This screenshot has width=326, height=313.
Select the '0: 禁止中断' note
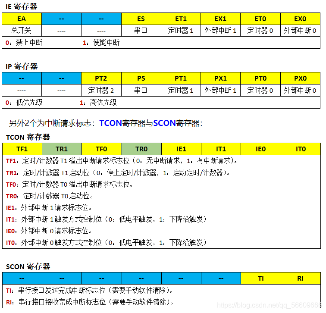[24, 43]
